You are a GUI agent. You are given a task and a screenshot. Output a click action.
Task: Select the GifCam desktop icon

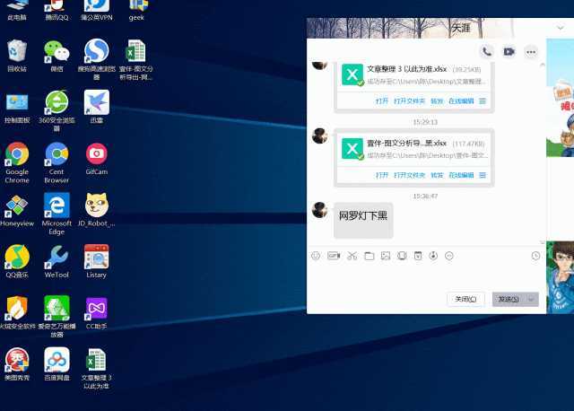coord(97,159)
